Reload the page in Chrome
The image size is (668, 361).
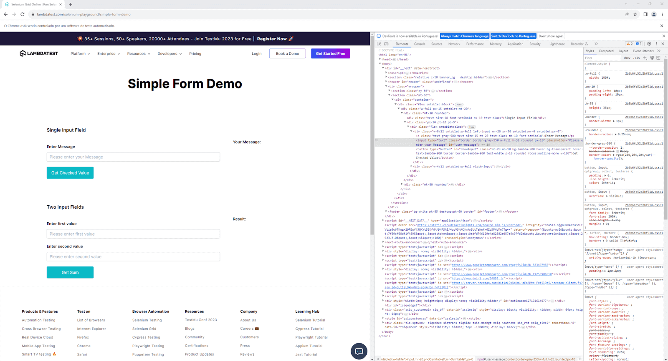point(23,14)
